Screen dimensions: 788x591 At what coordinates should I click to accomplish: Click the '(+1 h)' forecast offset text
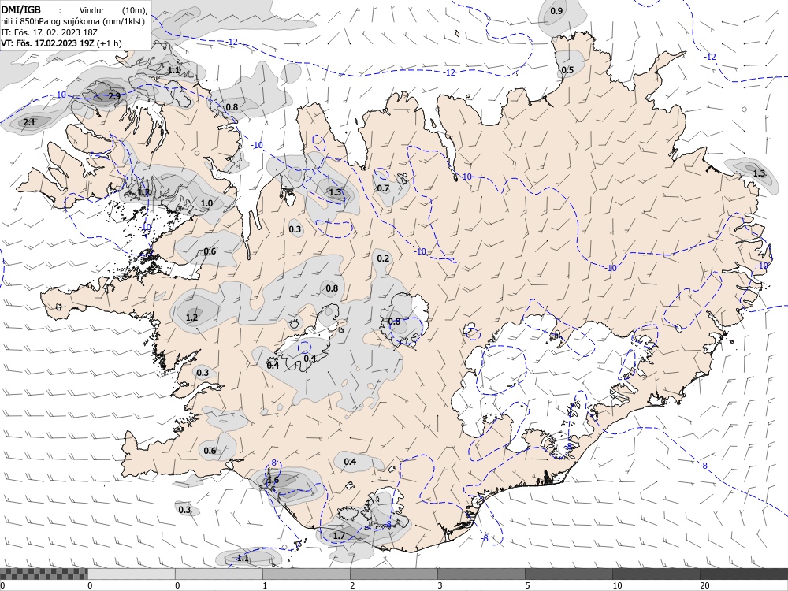tap(110, 43)
